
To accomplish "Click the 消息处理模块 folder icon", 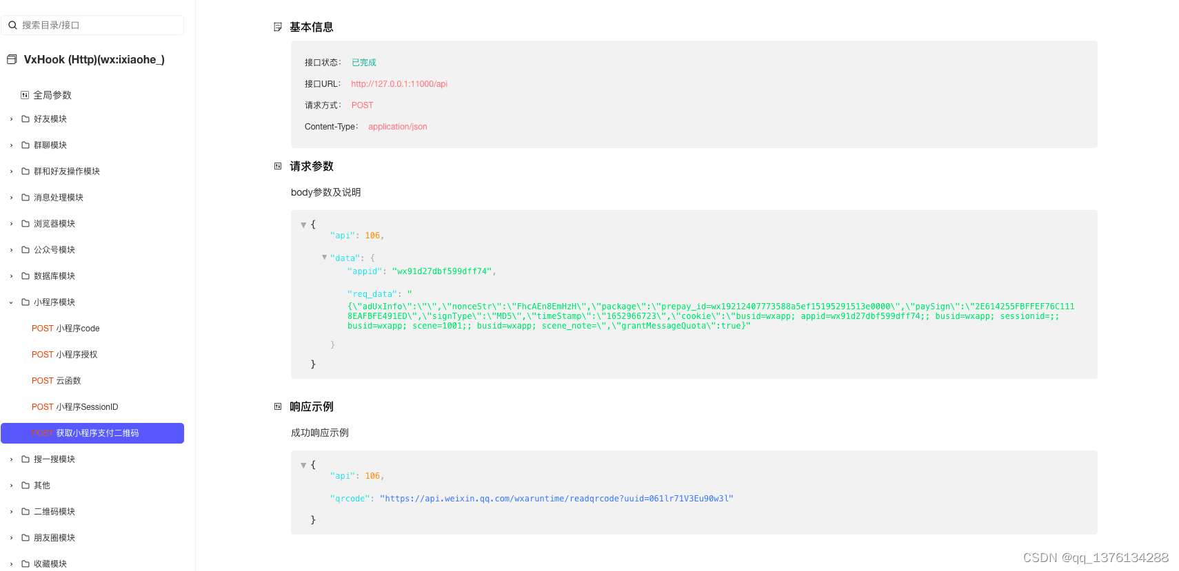I will tap(26, 198).
